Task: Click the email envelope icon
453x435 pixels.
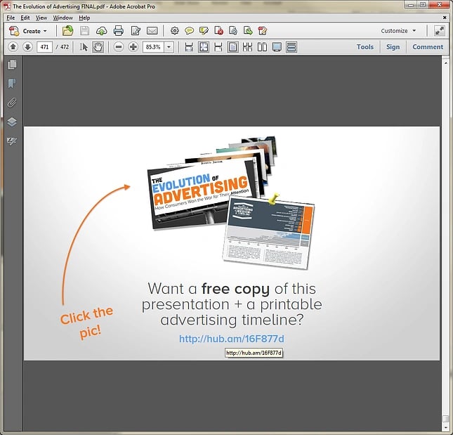Action: click(152, 31)
